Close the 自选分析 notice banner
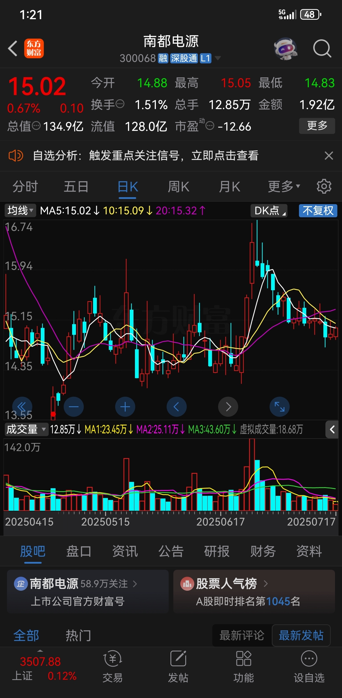 329,156
